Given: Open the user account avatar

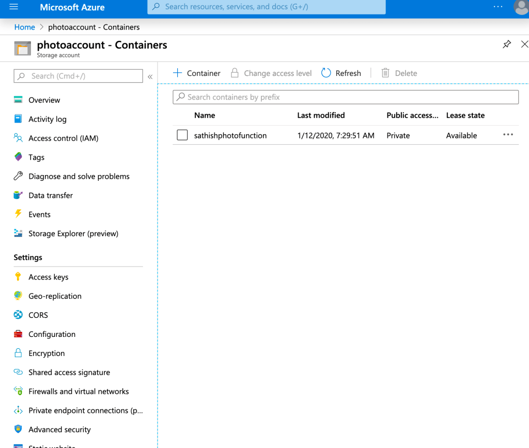Looking at the screenshot, I should point(521,7).
